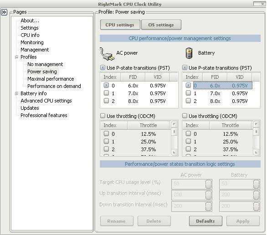
Task: Open the Settings page
Action: pos(30,28)
